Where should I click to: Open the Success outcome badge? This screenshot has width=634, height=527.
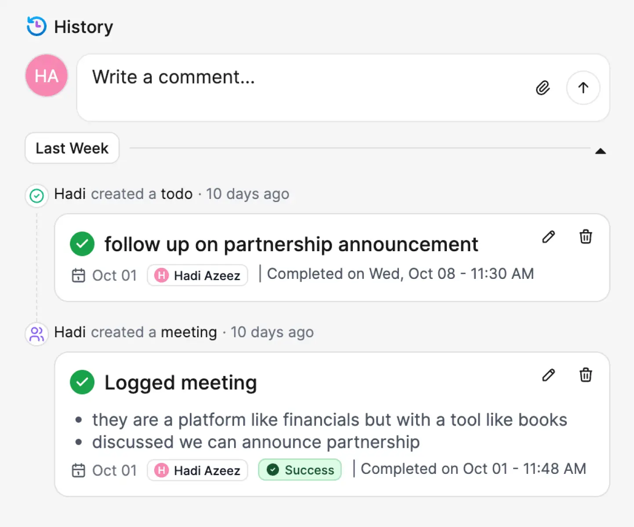click(300, 470)
